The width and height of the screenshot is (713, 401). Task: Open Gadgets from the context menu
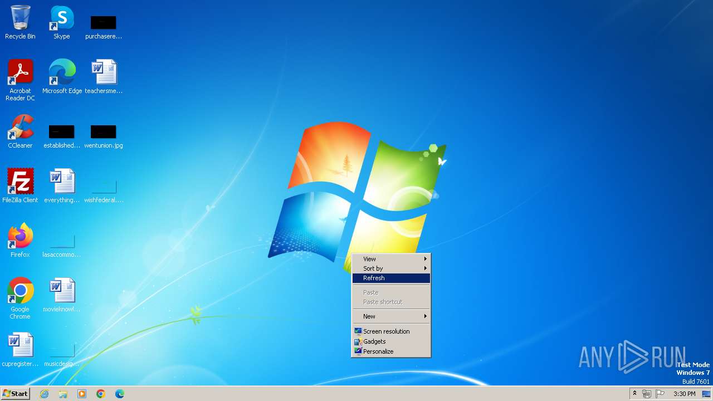tap(391, 341)
